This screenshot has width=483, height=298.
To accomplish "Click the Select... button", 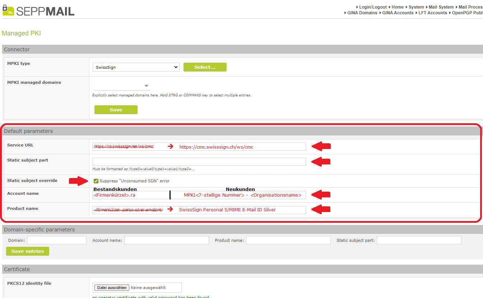I will click(205, 67).
